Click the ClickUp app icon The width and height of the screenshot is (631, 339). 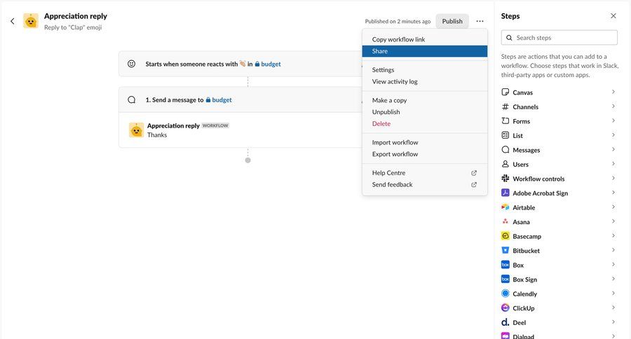pos(506,308)
